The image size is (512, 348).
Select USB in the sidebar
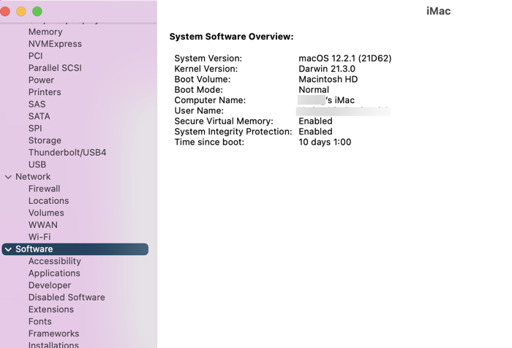(37, 164)
